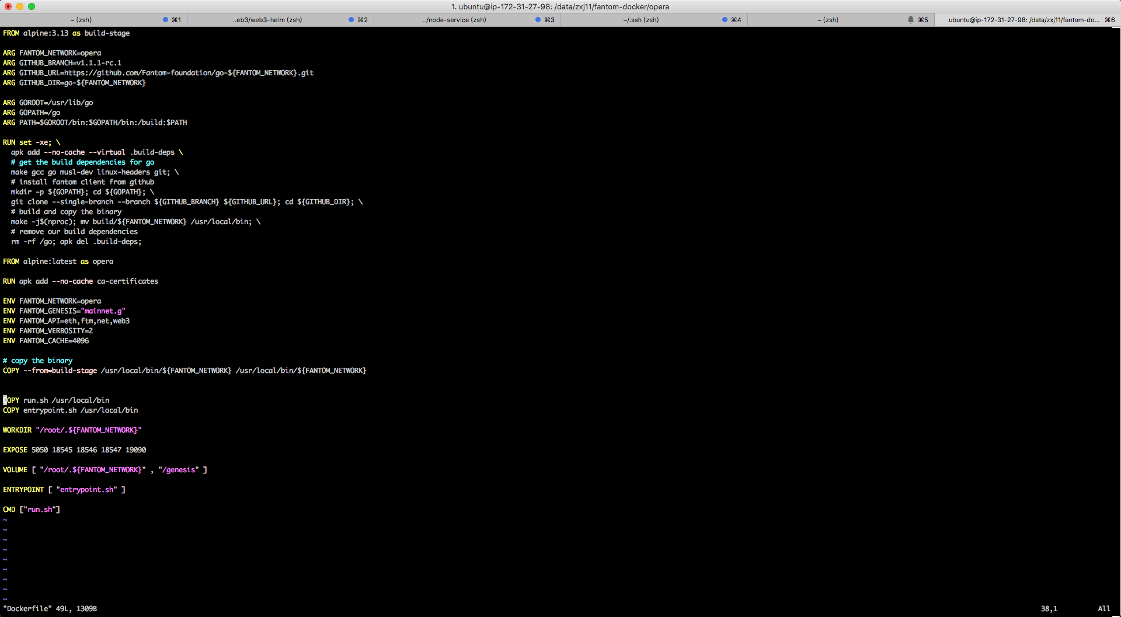This screenshot has height=617, width=1121.
Task: Click the window title showing fantom-docker/opera path
Action: point(560,6)
